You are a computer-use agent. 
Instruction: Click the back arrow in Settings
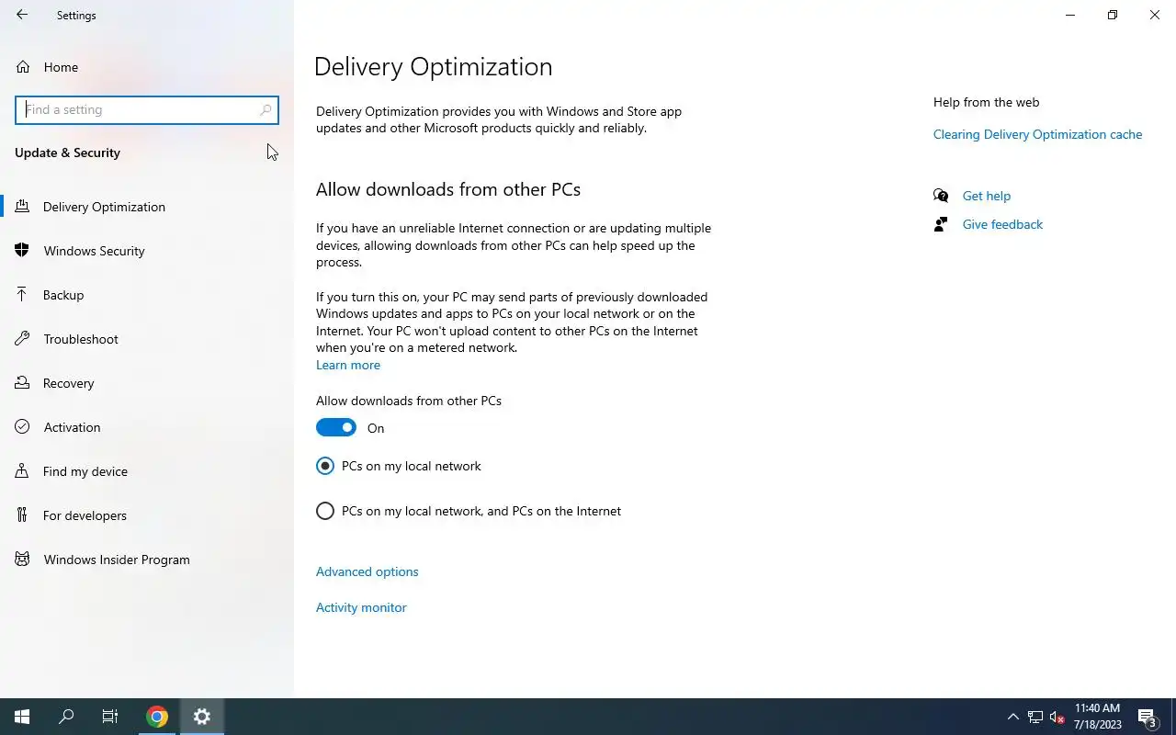pos(22,15)
